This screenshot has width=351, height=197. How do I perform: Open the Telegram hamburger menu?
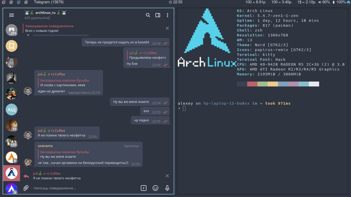(12, 15)
